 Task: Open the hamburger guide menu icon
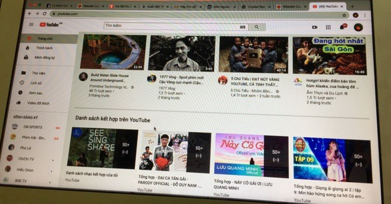[x=31, y=24]
